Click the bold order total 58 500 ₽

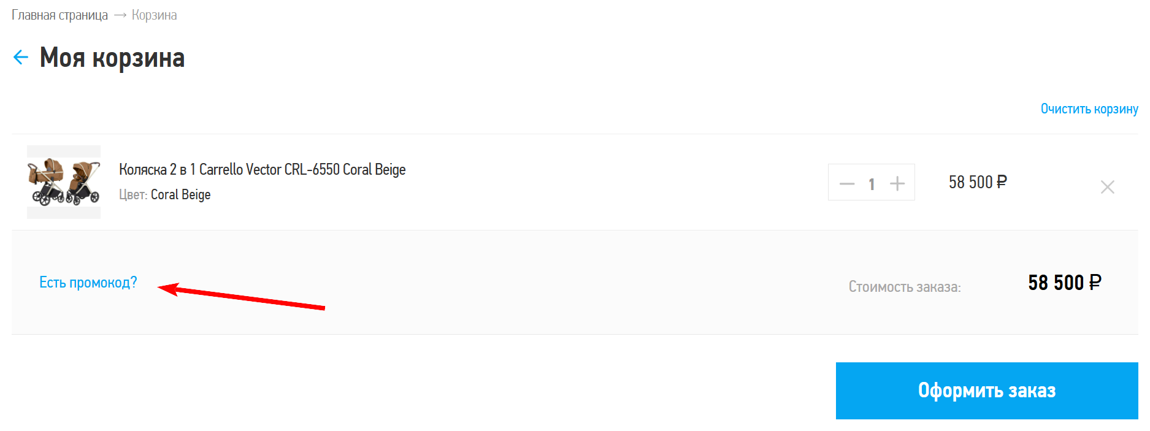(x=1064, y=283)
